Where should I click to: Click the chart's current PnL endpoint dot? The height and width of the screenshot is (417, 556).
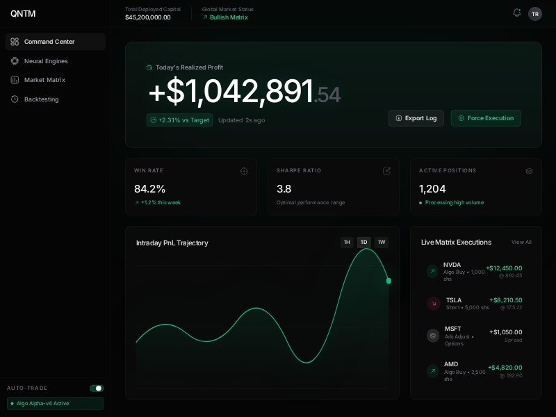(389, 281)
